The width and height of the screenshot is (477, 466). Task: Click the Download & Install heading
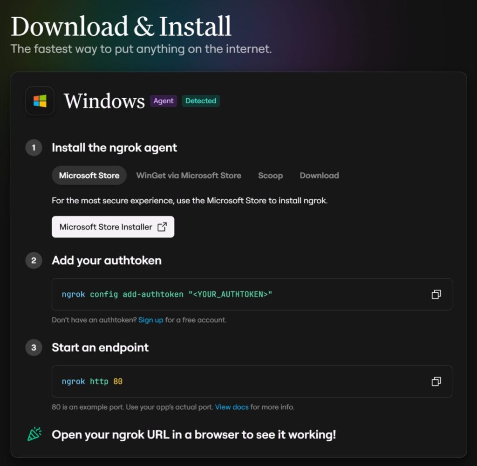[121, 26]
